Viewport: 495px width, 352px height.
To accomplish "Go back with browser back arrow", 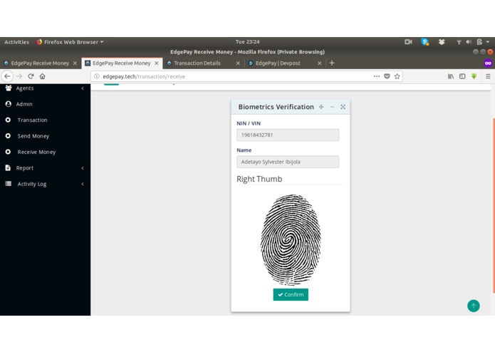I will point(7,76).
